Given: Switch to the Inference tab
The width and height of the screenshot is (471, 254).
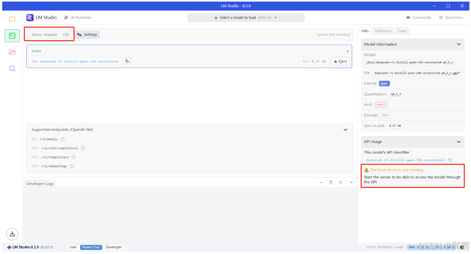Looking at the screenshot, I should (x=383, y=31).
